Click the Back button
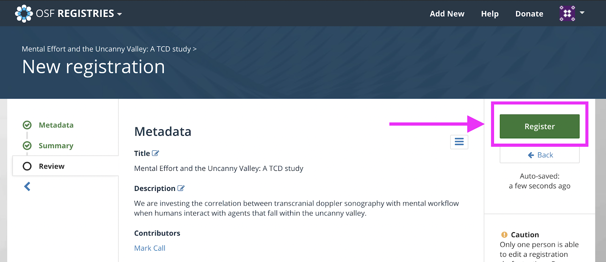This screenshot has width=606, height=262. (x=539, y=155)
